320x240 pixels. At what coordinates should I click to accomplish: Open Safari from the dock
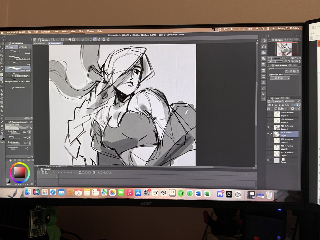pos(53,192)
